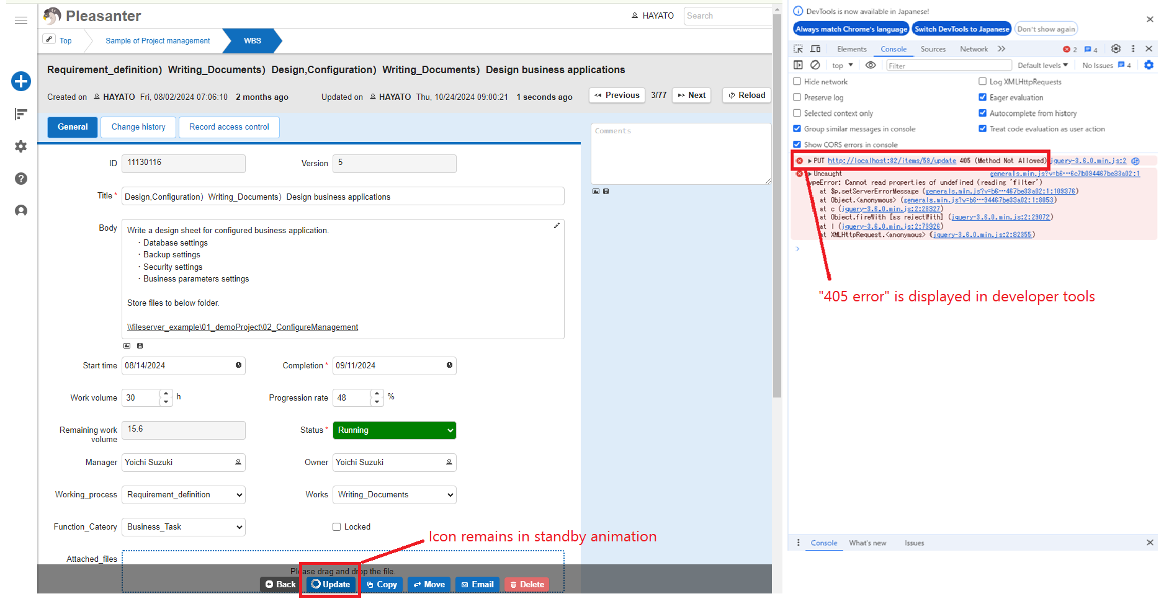Open the view mode sidebar icon
The width and height of the screenshot is (1169, 604).
coord(21,114)
